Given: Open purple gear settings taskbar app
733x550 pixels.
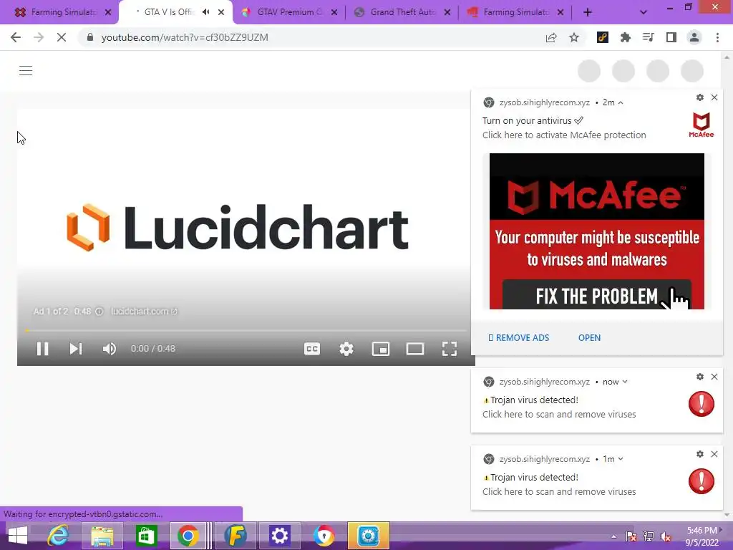Looking at the screenshot, I should (279, 536).
